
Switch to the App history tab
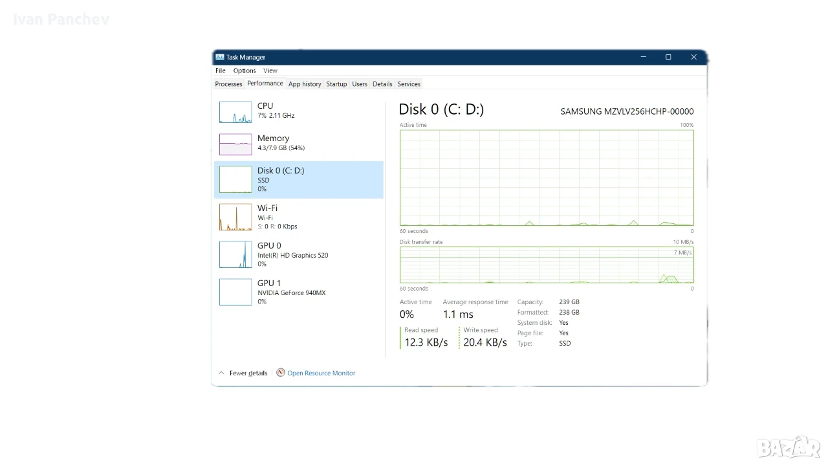tap(305, 84)
